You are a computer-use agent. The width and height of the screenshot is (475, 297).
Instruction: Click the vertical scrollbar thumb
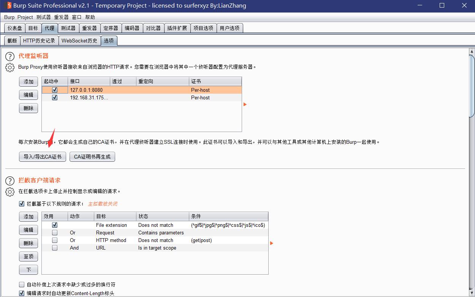coord(472,86)
